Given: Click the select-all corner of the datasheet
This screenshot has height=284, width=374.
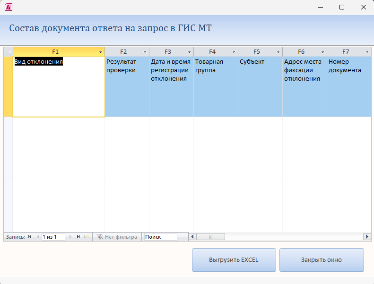Looking at the screenshot, I should (8, 52).
